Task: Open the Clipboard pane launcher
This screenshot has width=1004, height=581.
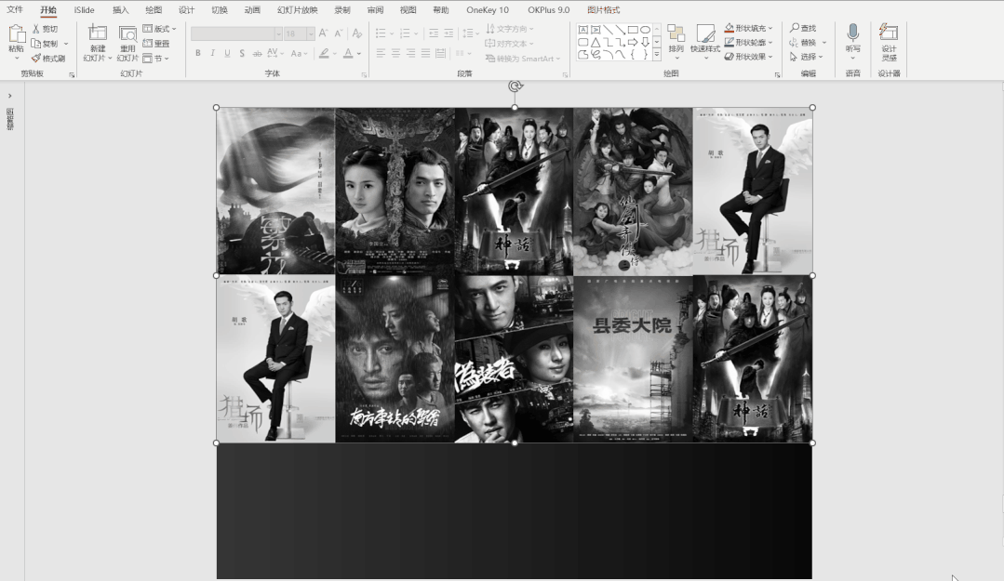Action: coord(72,75)
